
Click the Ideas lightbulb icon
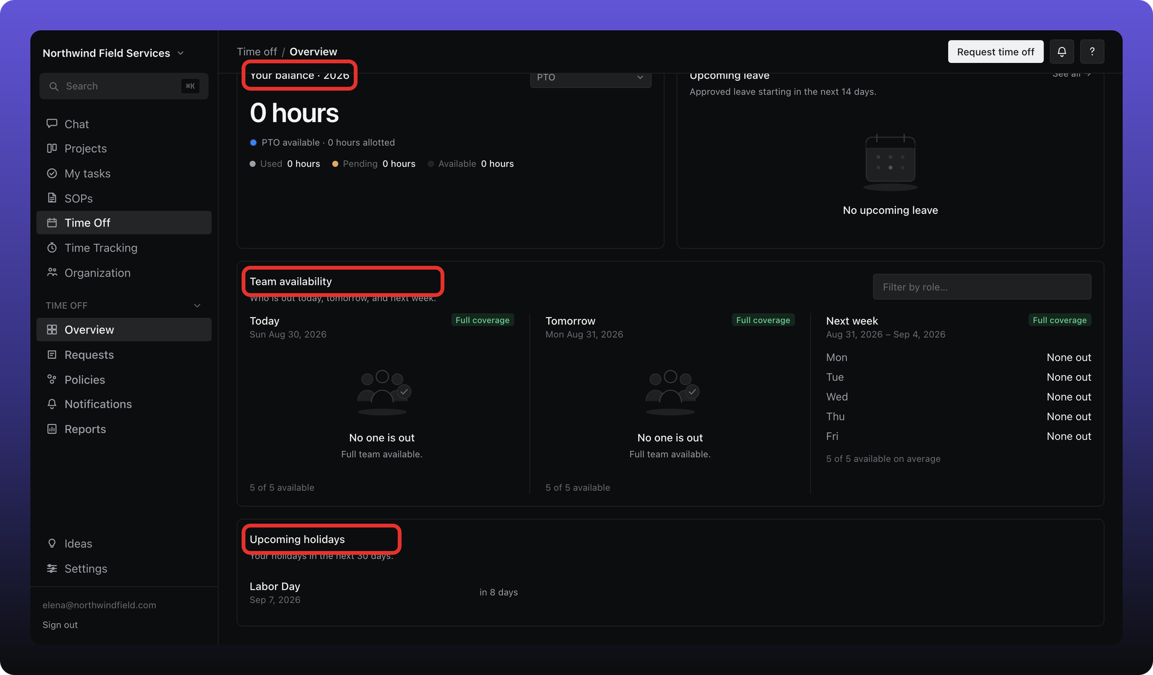click(52, 544)
